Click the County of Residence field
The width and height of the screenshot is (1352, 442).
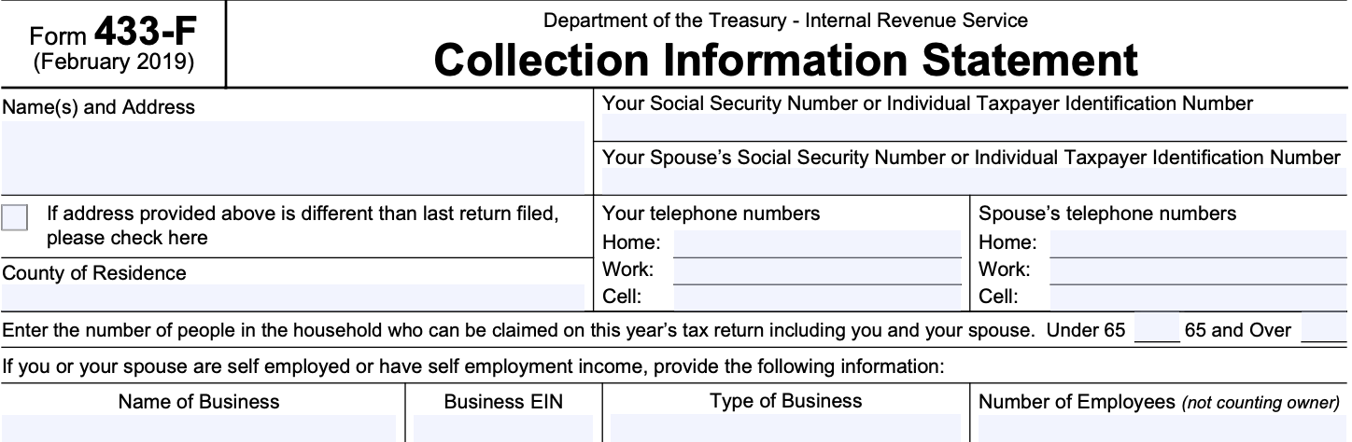292,297
